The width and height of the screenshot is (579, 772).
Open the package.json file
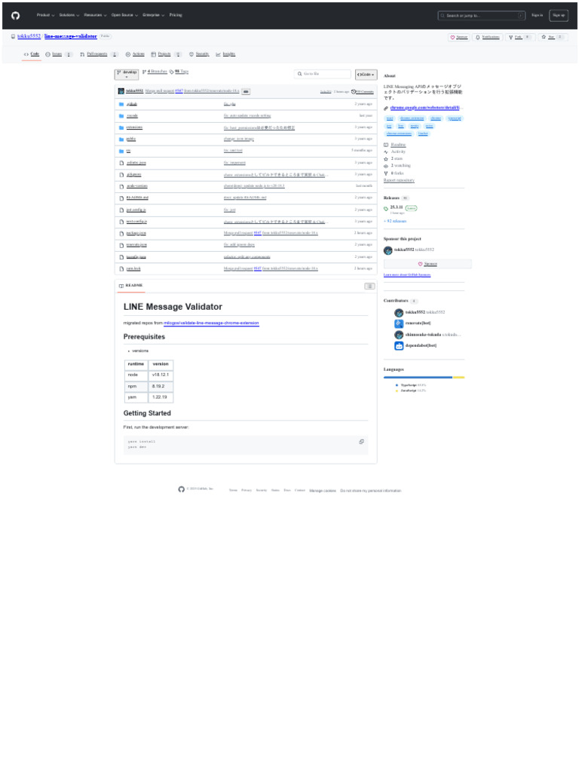click(136, 233)
